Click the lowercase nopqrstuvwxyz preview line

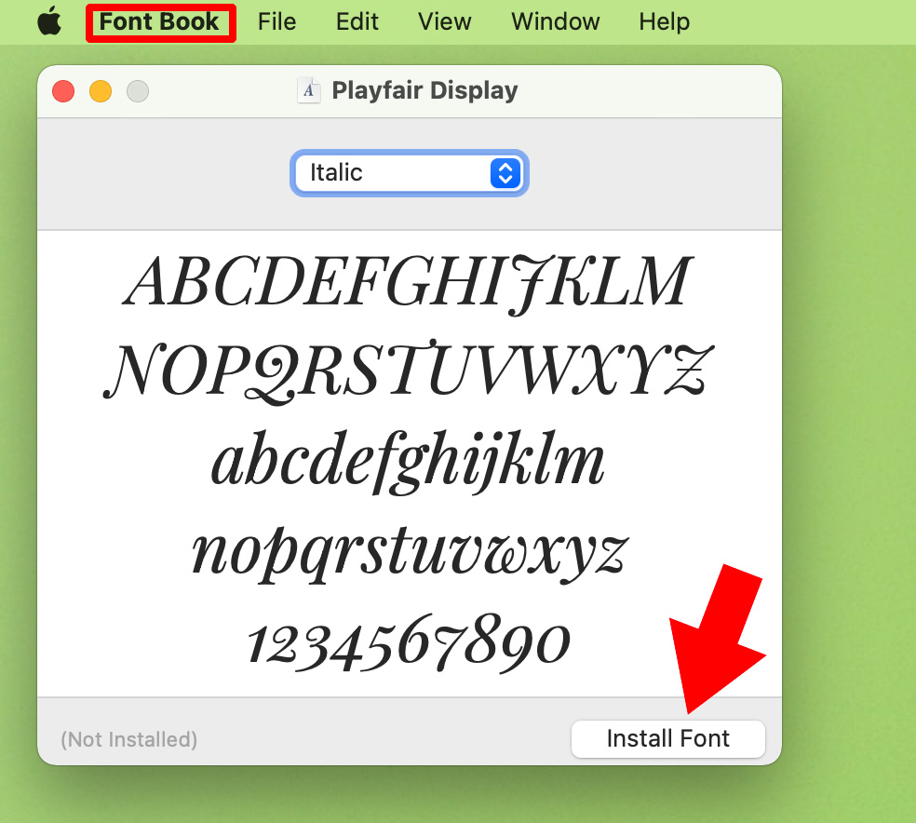pos(410,554)
